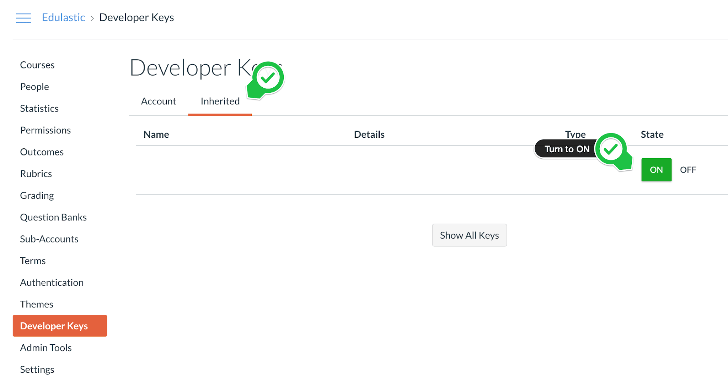Open Permissions in the sidebar

45,130
